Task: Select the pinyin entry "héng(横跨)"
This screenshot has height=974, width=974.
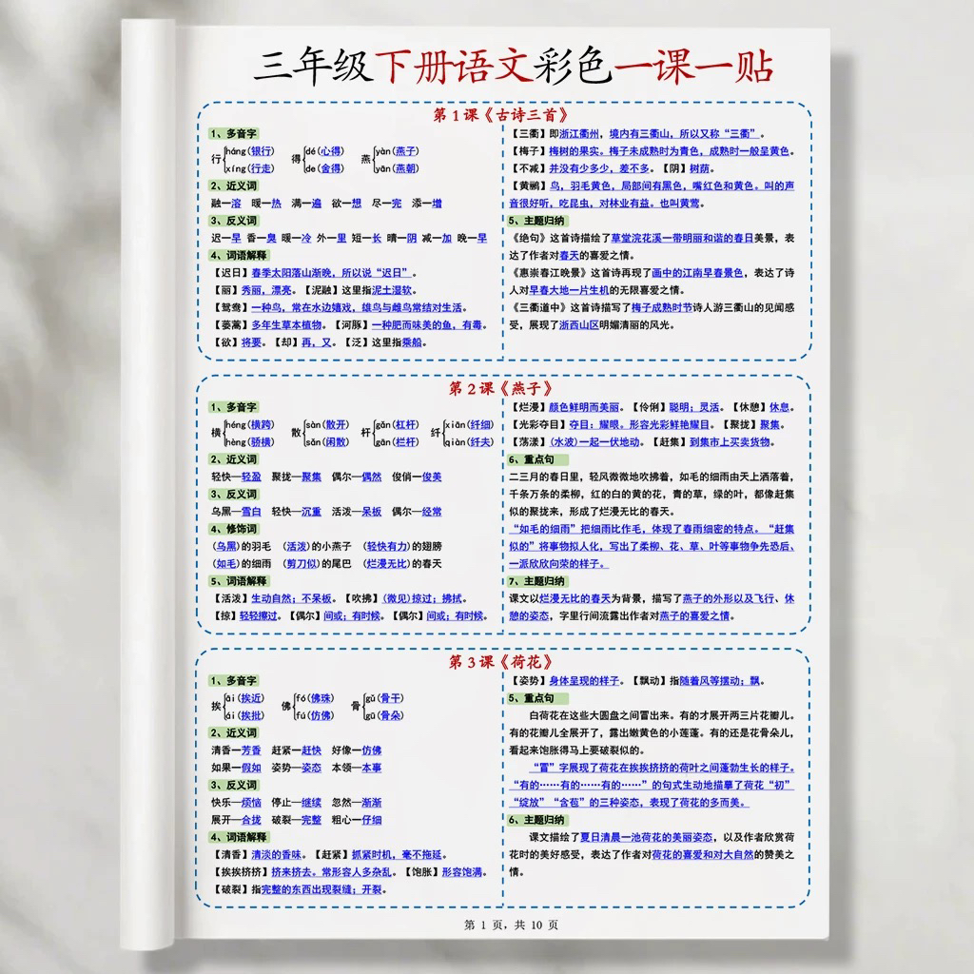Action: coord(250,424)
